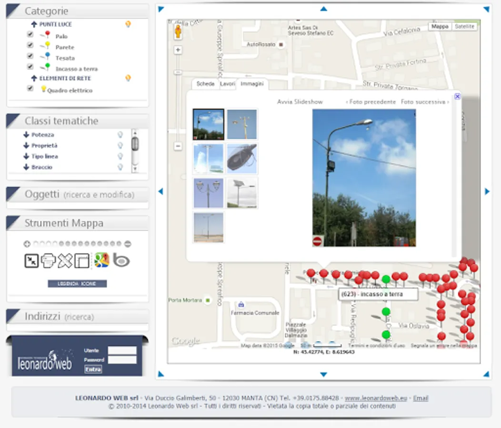The image size is (501, 428).
Task: Switch to Satellite map type
Action: click(x=465, y=27)
